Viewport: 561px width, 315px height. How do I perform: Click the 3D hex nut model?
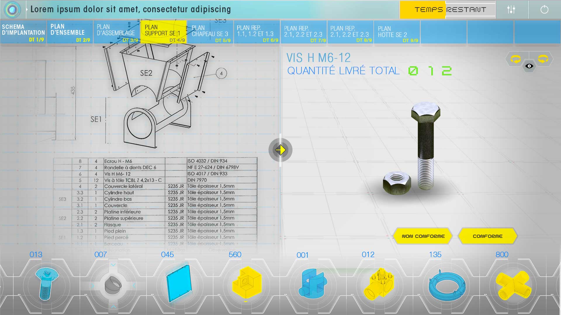[x=397, y=183]
